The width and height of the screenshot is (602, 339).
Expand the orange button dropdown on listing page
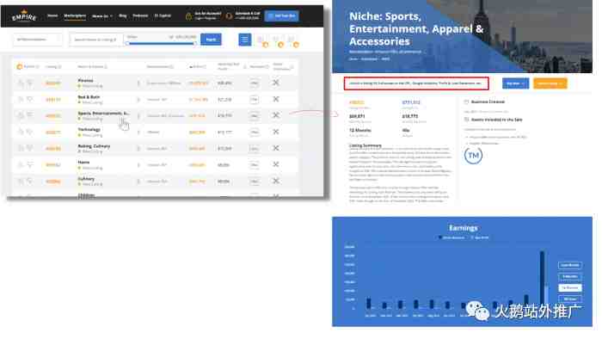tap(550, 83)
